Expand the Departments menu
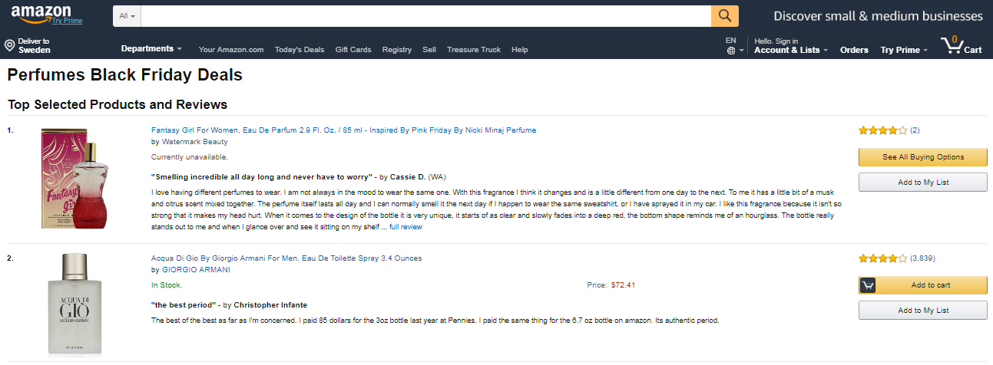993x365 pixels. point(151,49)
